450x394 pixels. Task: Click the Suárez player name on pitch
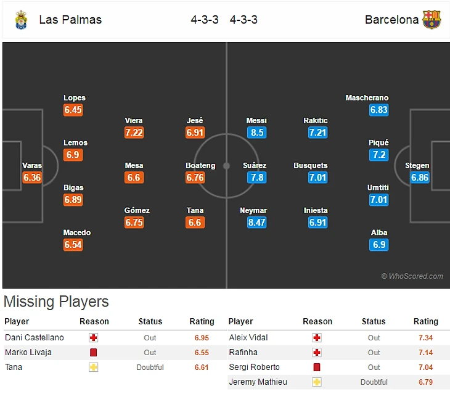click(x=255, y=166)
